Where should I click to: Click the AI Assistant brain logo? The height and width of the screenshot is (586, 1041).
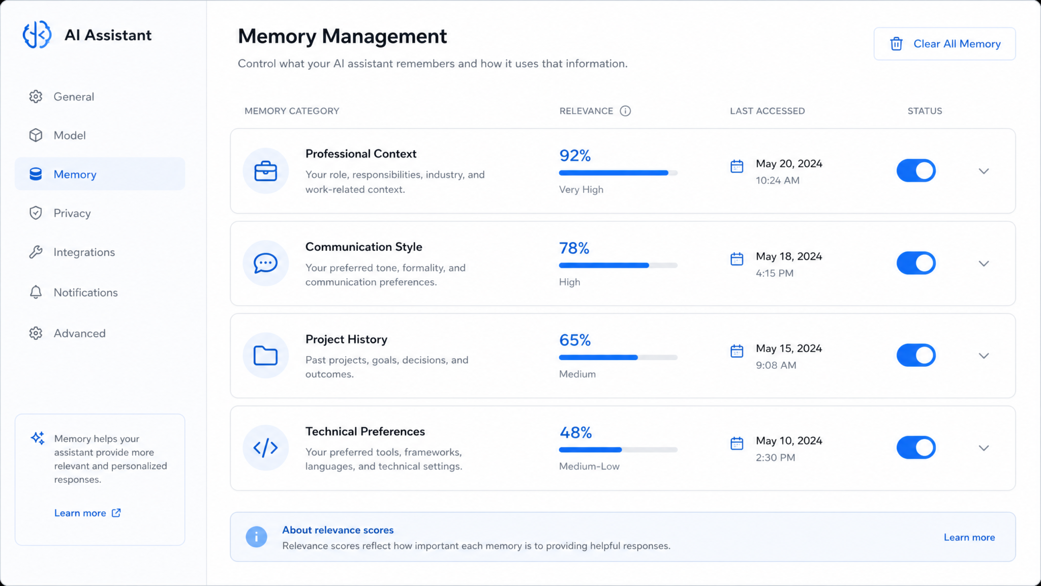(x=37, y=35)
